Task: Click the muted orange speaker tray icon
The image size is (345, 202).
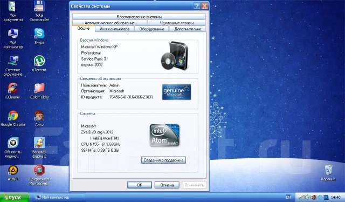Action: click(314, 197)
